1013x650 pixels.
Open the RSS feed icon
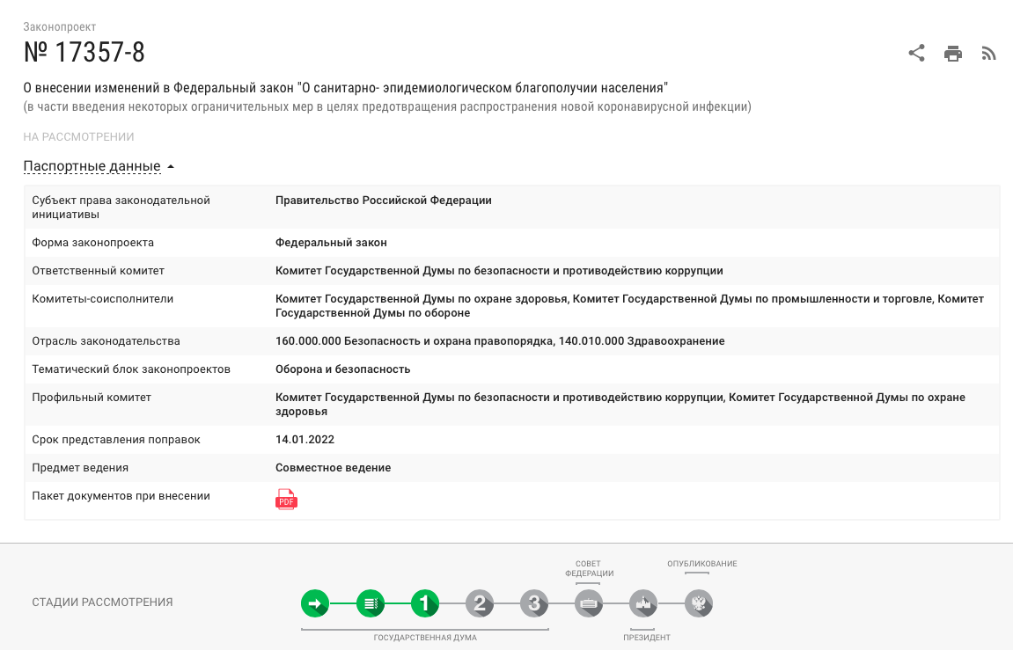coord(988,54)
